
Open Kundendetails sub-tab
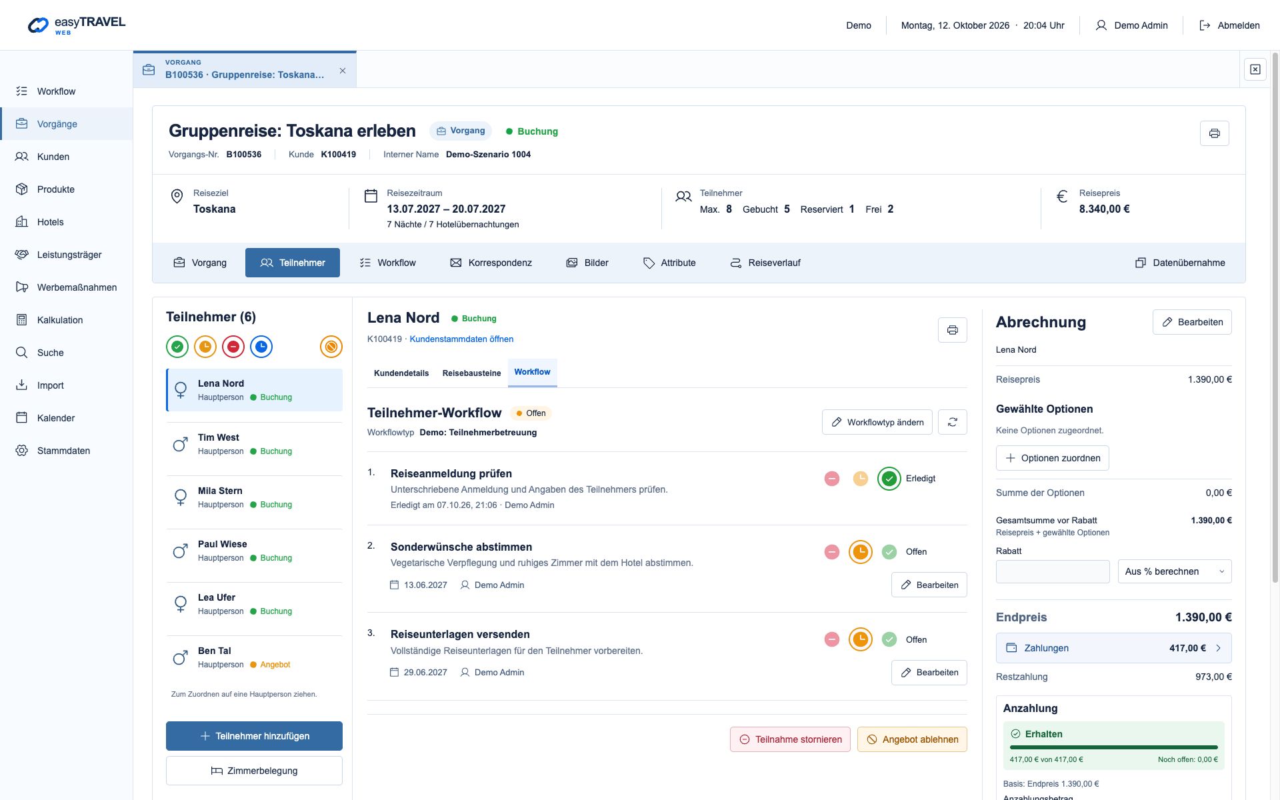(x=401, y=373)
